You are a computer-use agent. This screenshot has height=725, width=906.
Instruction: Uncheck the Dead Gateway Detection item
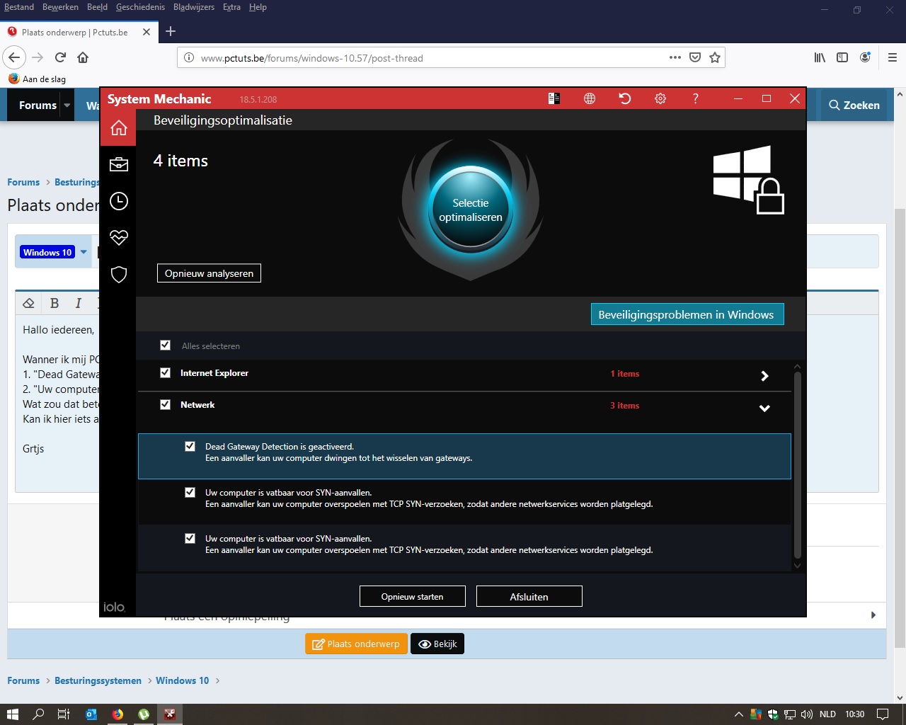point(190,447)
